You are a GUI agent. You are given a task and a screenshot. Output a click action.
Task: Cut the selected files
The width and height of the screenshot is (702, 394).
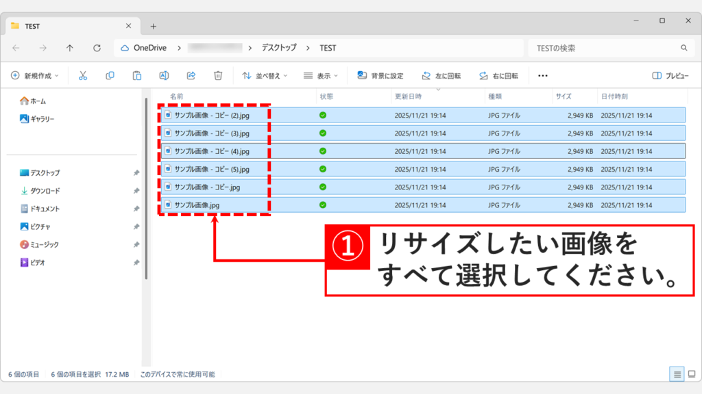tap(82, 75)
